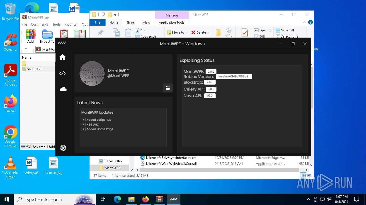Show hidden system tray icons

[x=308, y=199]
